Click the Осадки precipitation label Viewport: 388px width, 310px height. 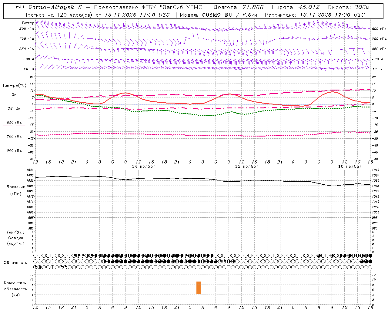[x=16, y=238]
